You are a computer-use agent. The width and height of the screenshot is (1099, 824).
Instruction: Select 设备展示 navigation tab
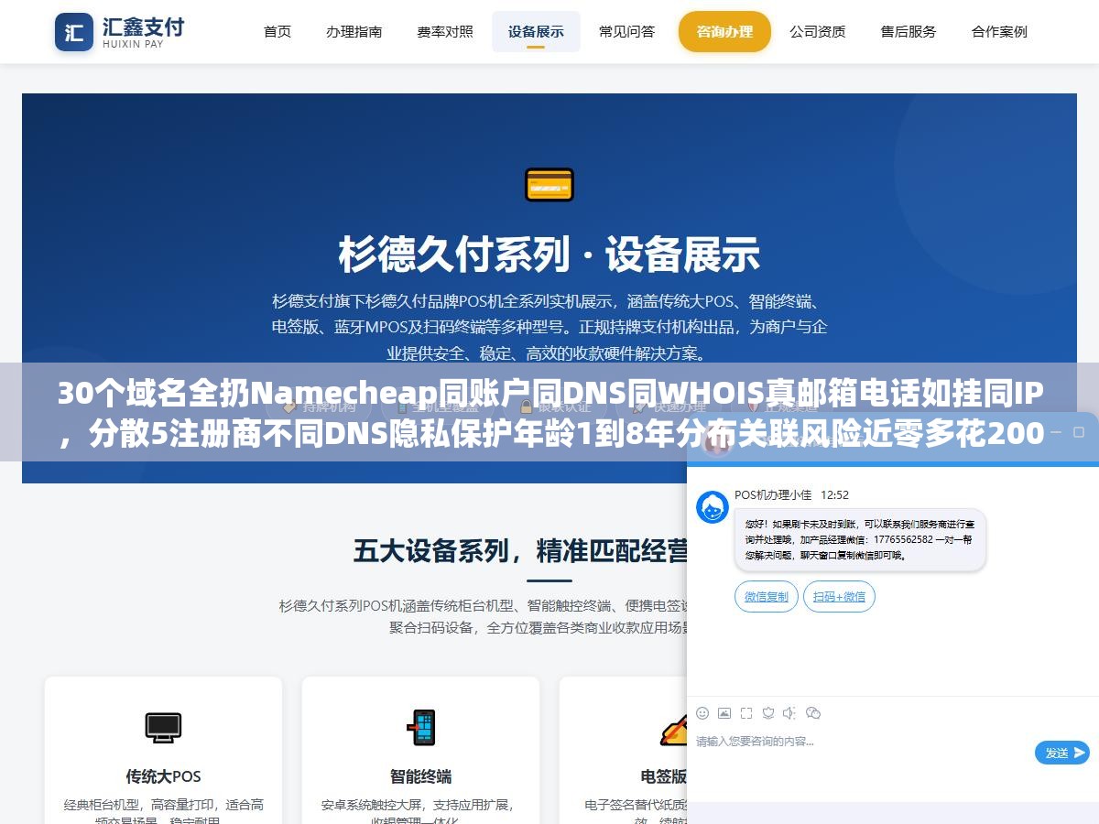[536, 32]
